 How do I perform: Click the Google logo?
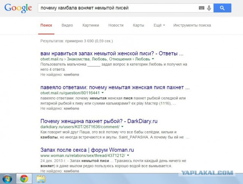click(18, 8)
